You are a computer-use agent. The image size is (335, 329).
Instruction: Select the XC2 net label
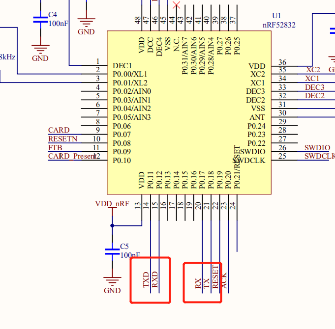(x=313, y=70)
